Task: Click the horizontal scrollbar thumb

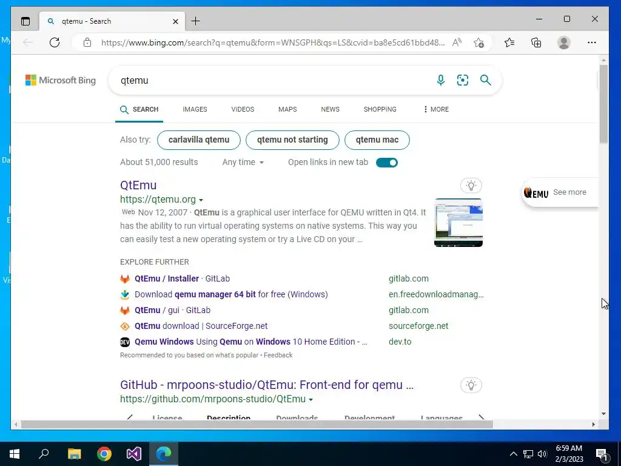Action: (257, 424)
